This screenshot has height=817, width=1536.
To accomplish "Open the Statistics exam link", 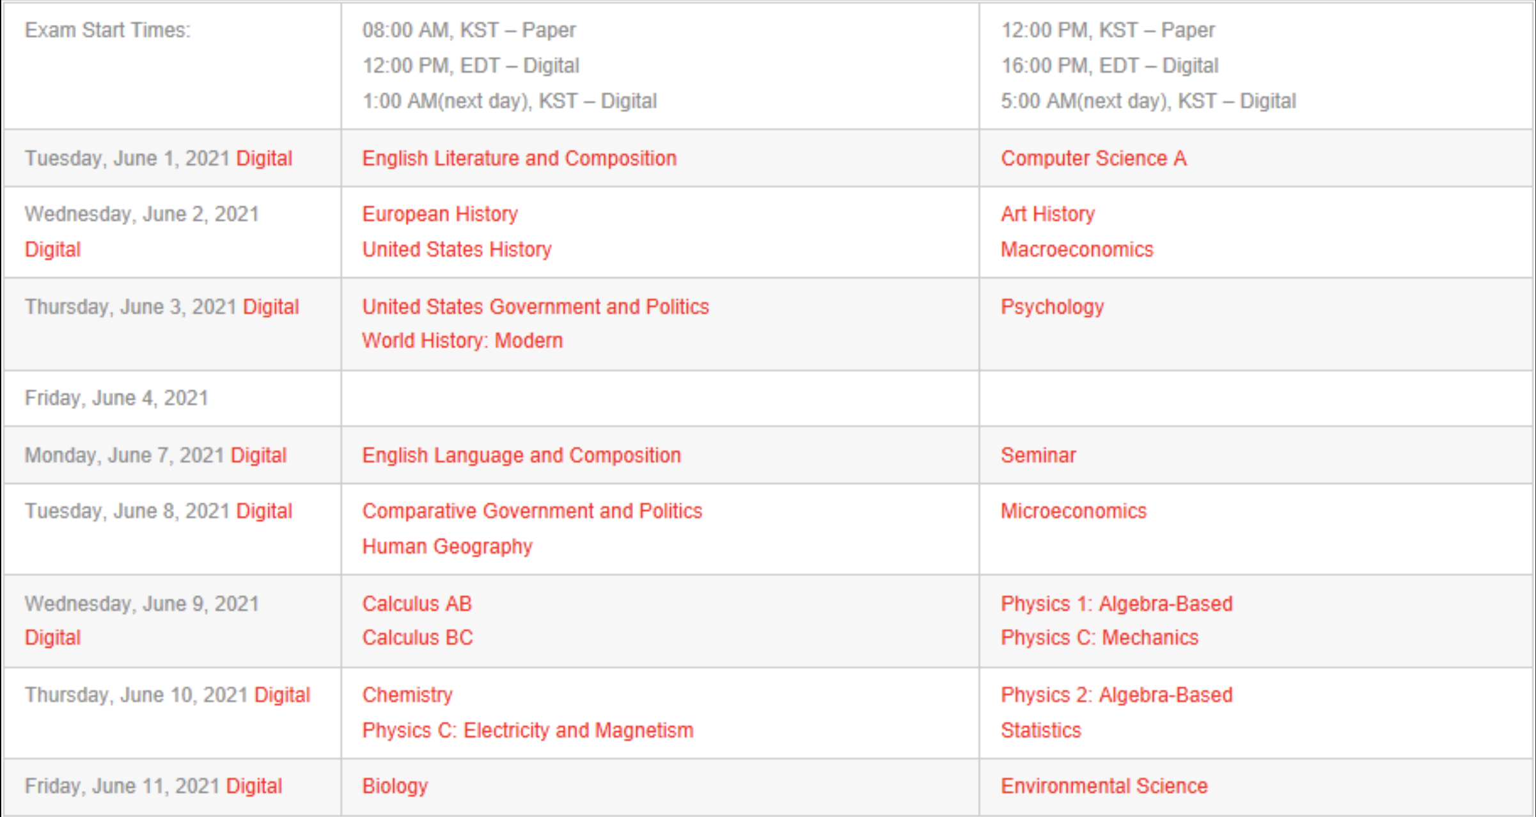I will click(1040, 729).
